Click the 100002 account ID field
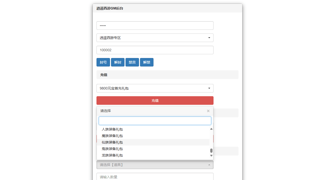This screenshot has width=320, height=180. (155, 50)
